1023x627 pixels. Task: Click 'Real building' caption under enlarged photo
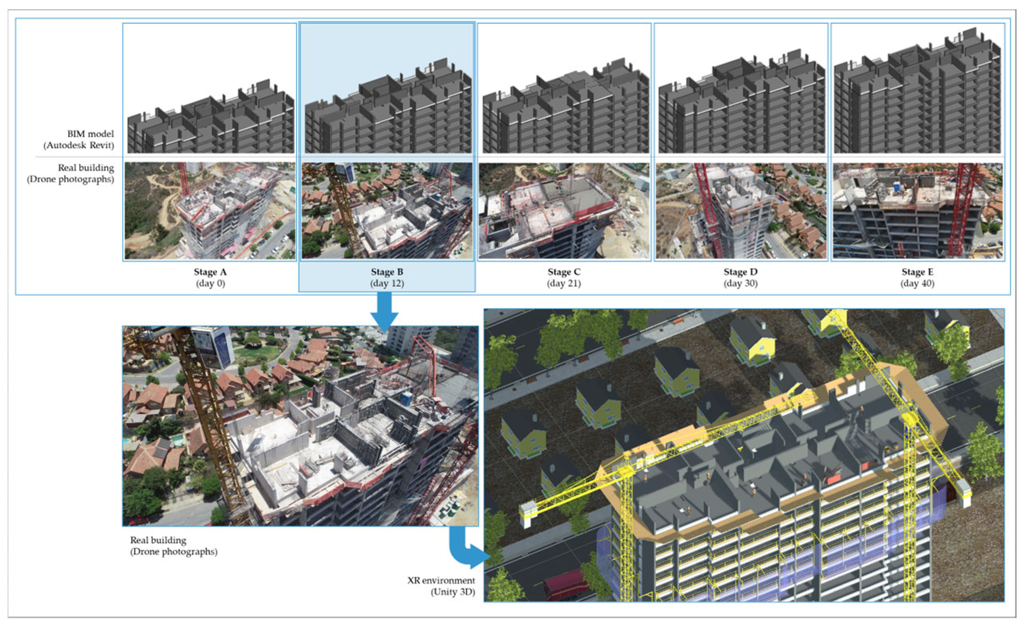(158, 540)
